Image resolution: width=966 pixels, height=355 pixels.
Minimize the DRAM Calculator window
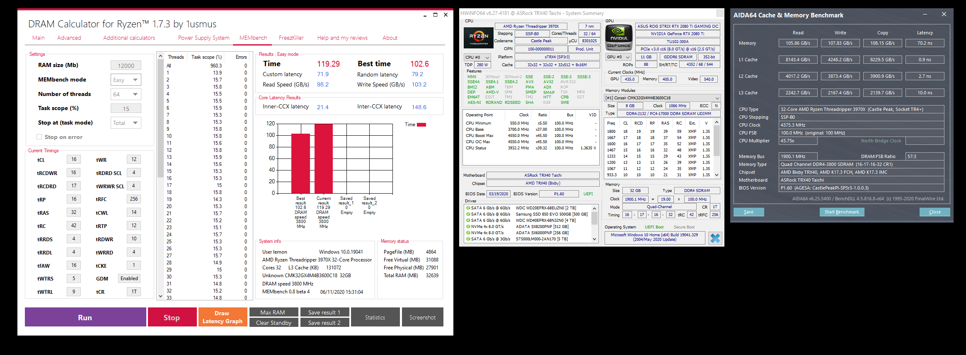point(425,15)
